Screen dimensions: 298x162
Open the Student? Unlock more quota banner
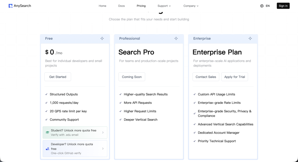click(x=75, y=132)
